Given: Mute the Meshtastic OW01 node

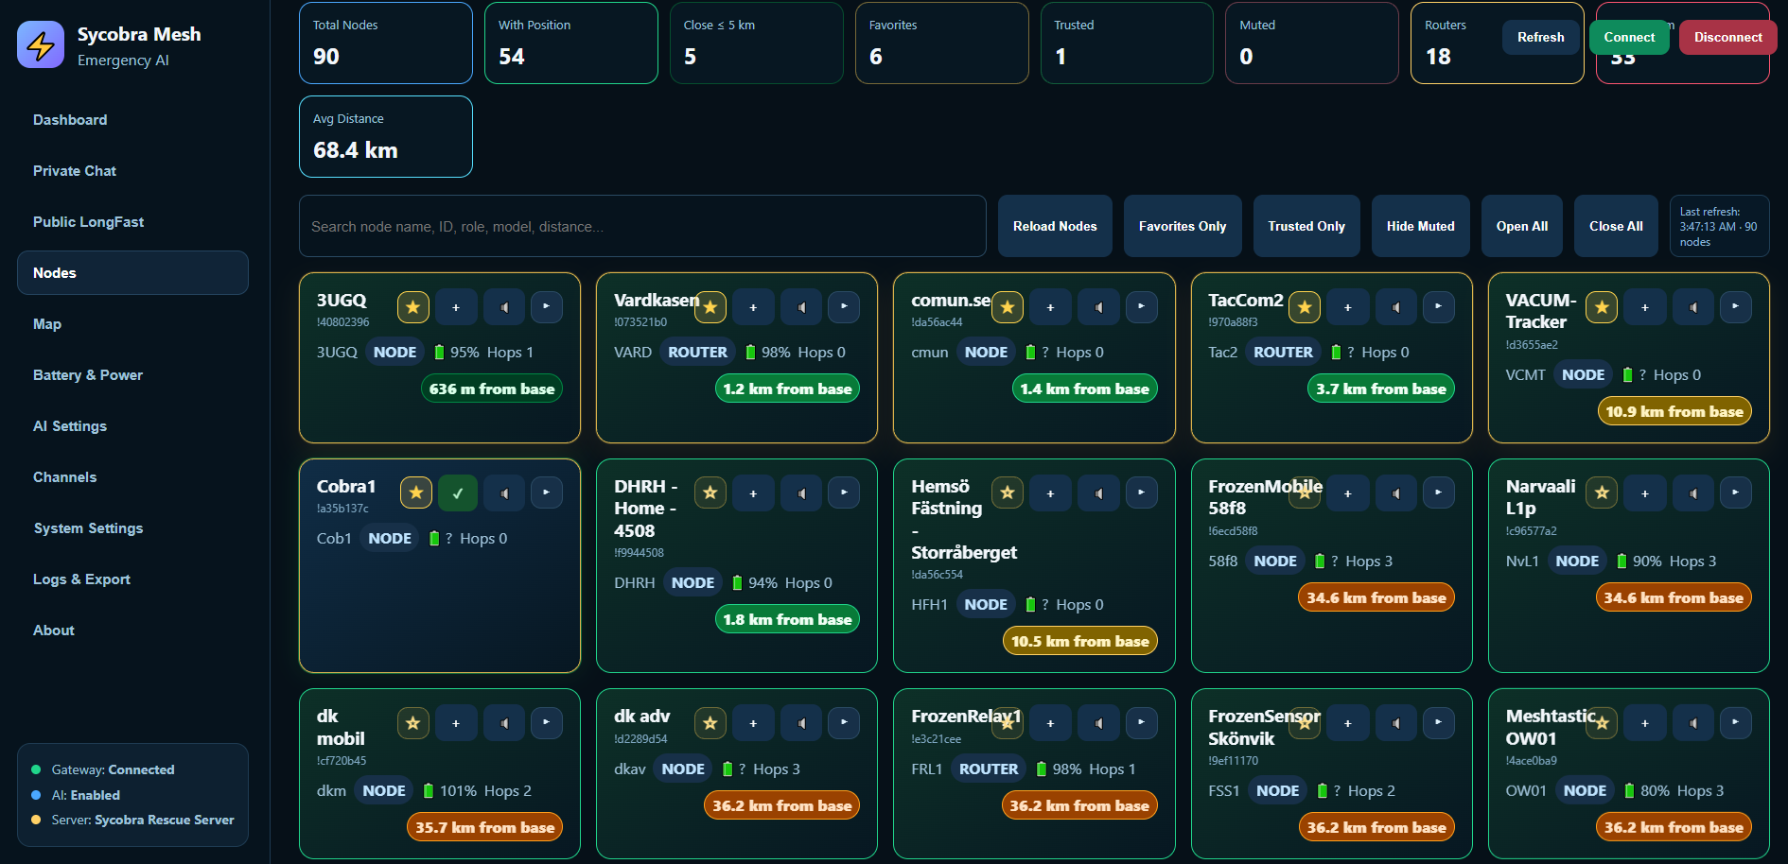Looking at the screenshot, I should coord(1692,723).
